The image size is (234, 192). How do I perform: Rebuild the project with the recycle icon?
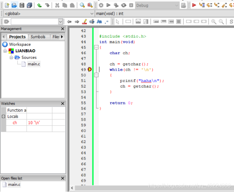tap(123, 5)
